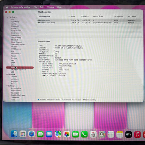Select Disabled Software in the sidebar
Viewport: 145px width, 145px height.
pyautogui.click(x=18, y=95)
